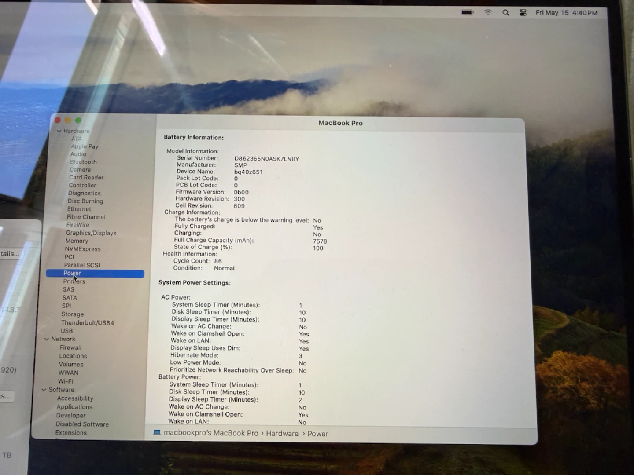Screen dimensions: 634x475
Task: Select Ethernet in the sidebar
Action: tap(79, 209)
